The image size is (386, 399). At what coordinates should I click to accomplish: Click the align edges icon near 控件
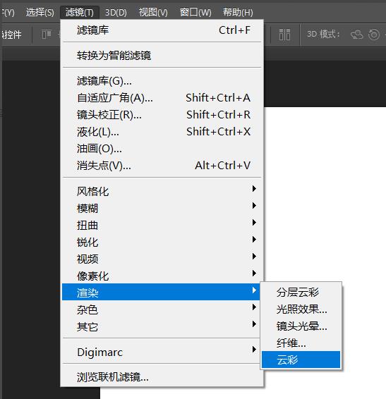[x=47, y=35]
